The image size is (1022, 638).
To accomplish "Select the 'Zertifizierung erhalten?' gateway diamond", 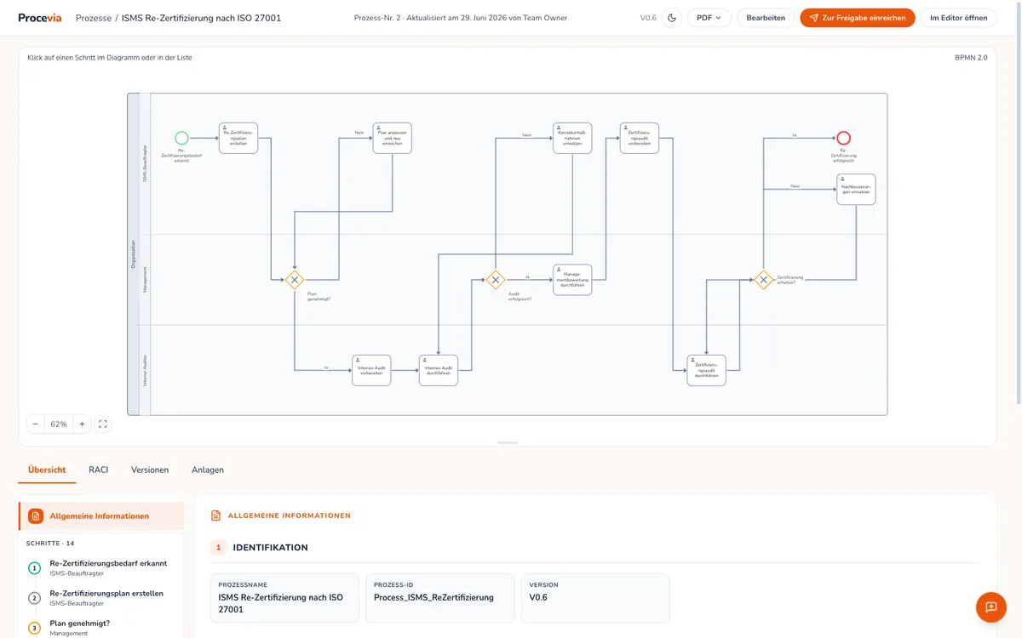I will (x=764, y=279).
